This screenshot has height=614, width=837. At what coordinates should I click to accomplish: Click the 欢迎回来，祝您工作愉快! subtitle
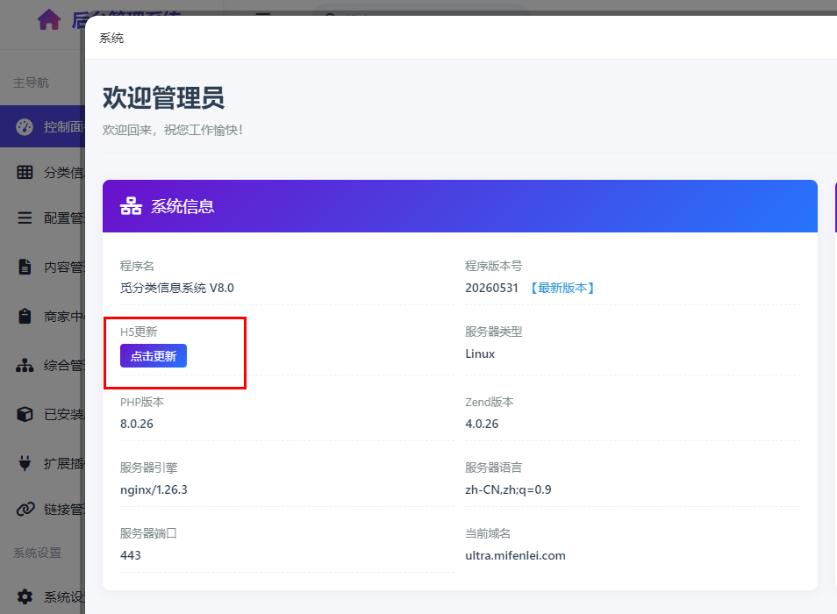(x=173, y=130)
